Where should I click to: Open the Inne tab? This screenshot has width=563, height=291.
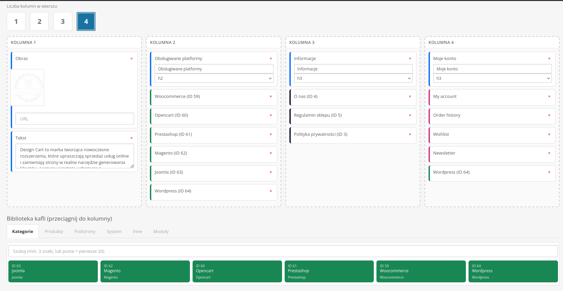pyautogui.click(x=137, y=231)
